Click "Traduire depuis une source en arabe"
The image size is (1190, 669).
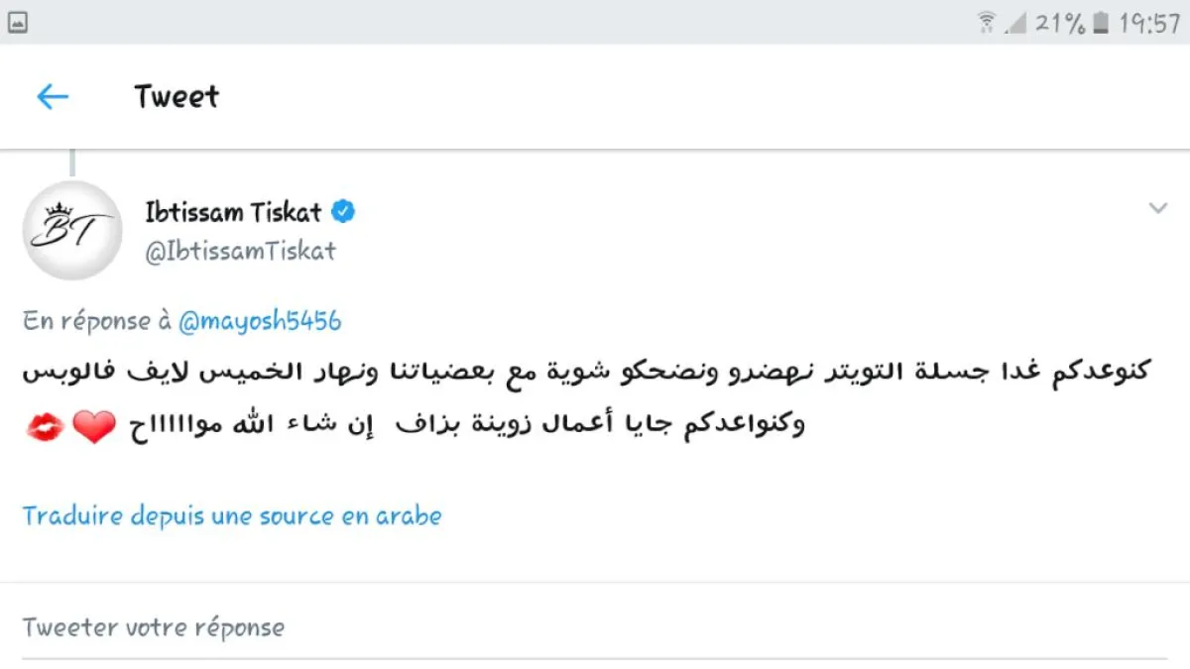232,516
